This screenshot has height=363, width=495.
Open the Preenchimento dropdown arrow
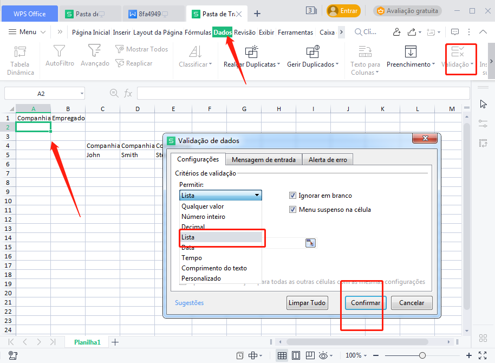coord(433,65)
